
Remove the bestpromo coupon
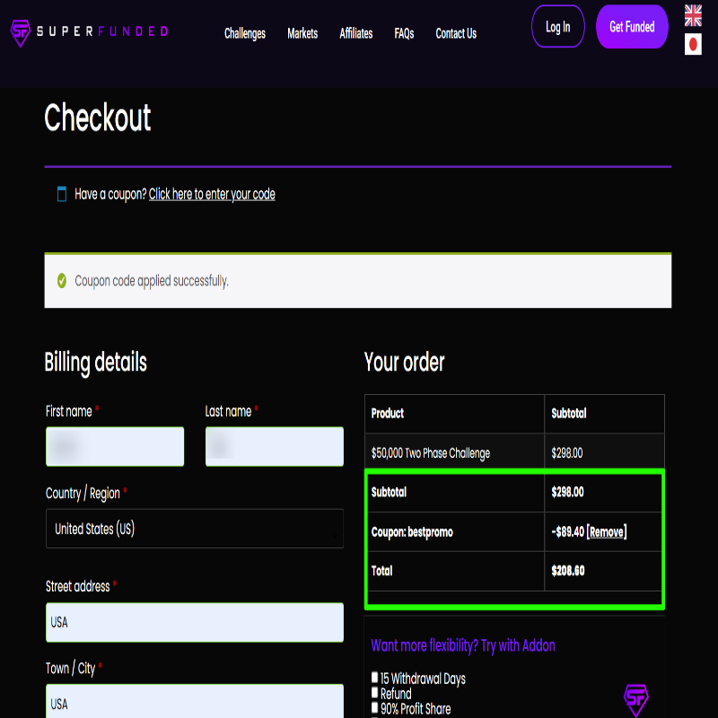point(606,532)
